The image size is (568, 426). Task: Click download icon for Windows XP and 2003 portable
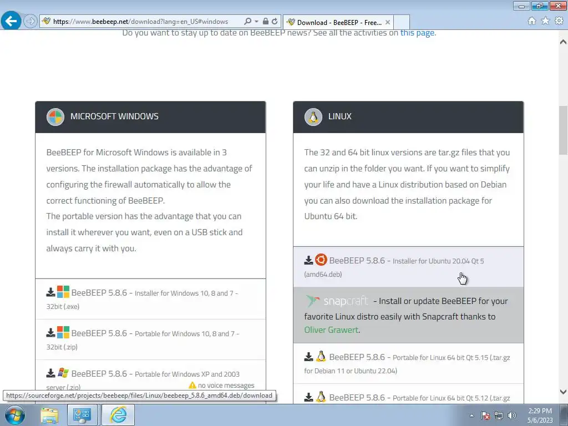[50, 373]
